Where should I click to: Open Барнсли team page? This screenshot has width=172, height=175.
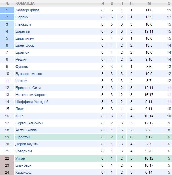click(x=23, y=31)
